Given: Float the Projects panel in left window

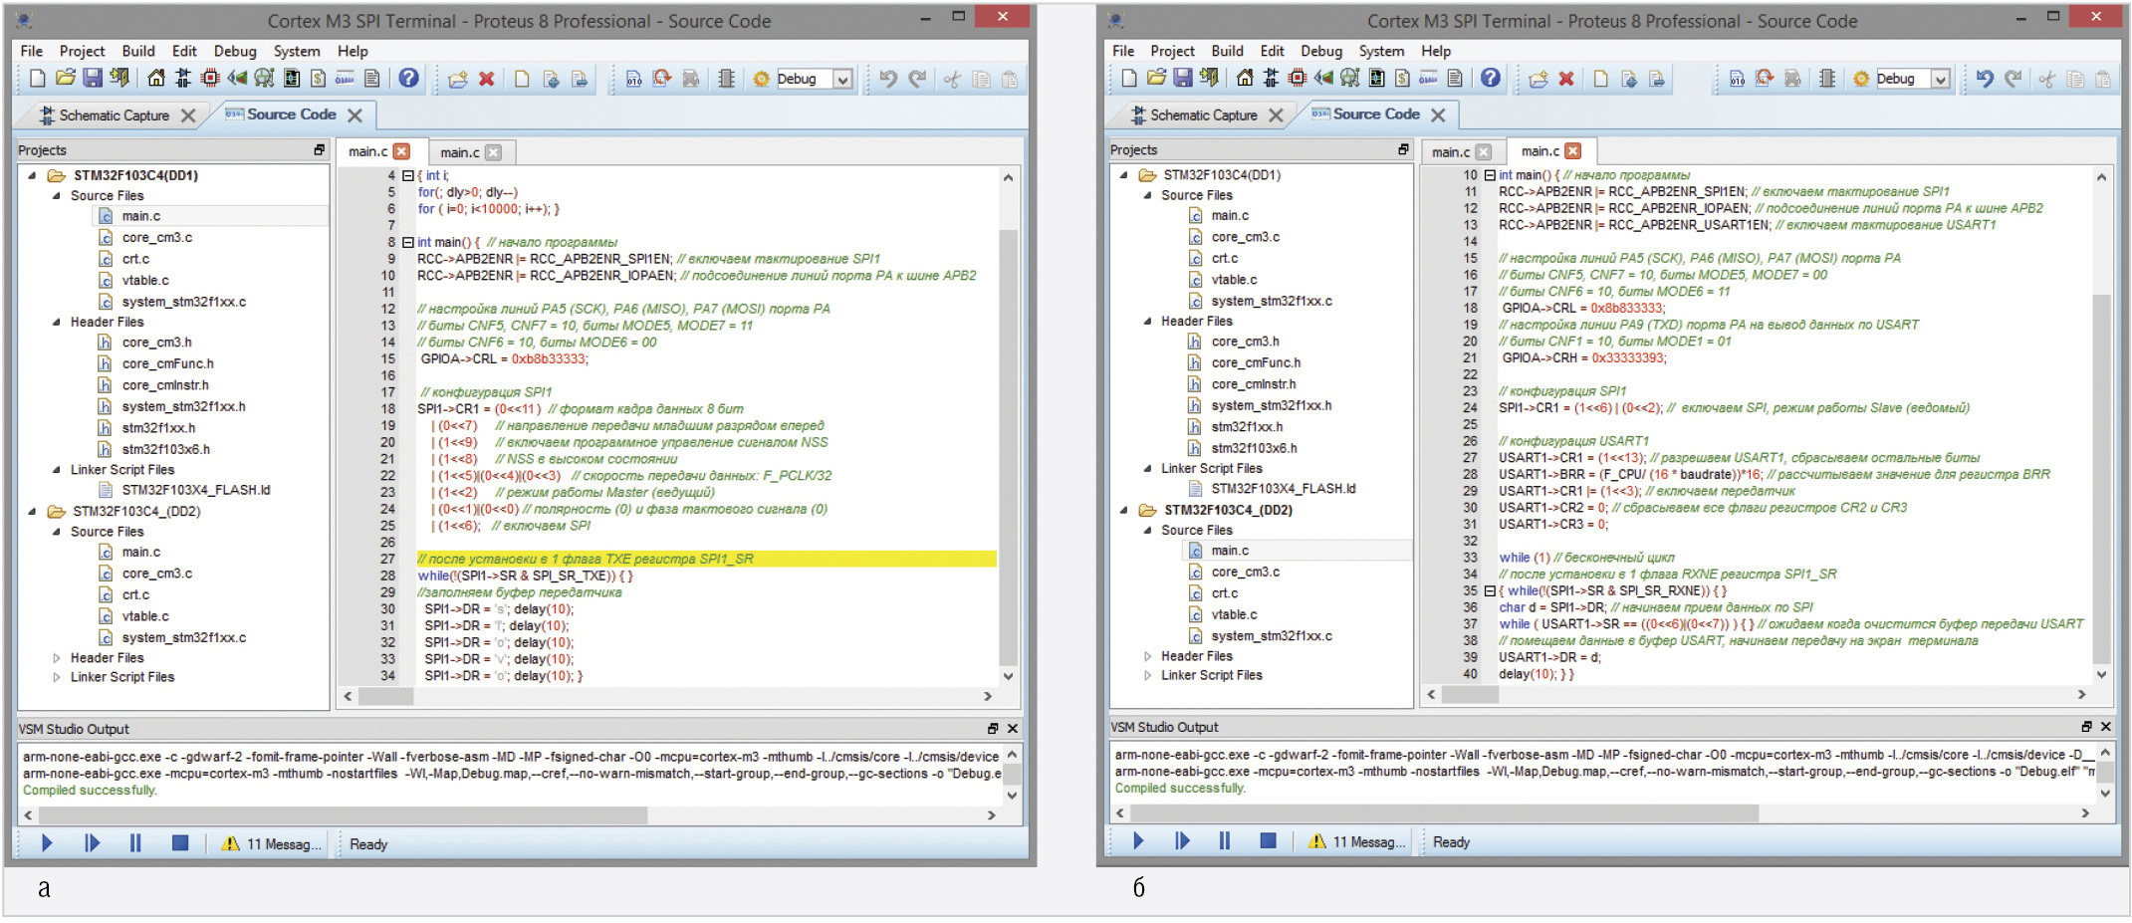Looking at the screenshot, I should (x=319, y=149).
